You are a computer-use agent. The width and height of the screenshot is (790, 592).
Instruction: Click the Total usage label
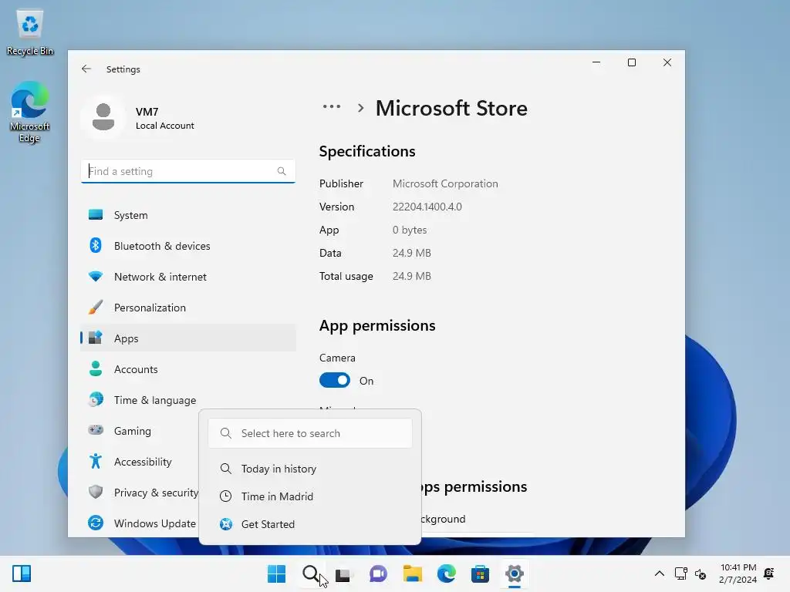tap(346, 277)
